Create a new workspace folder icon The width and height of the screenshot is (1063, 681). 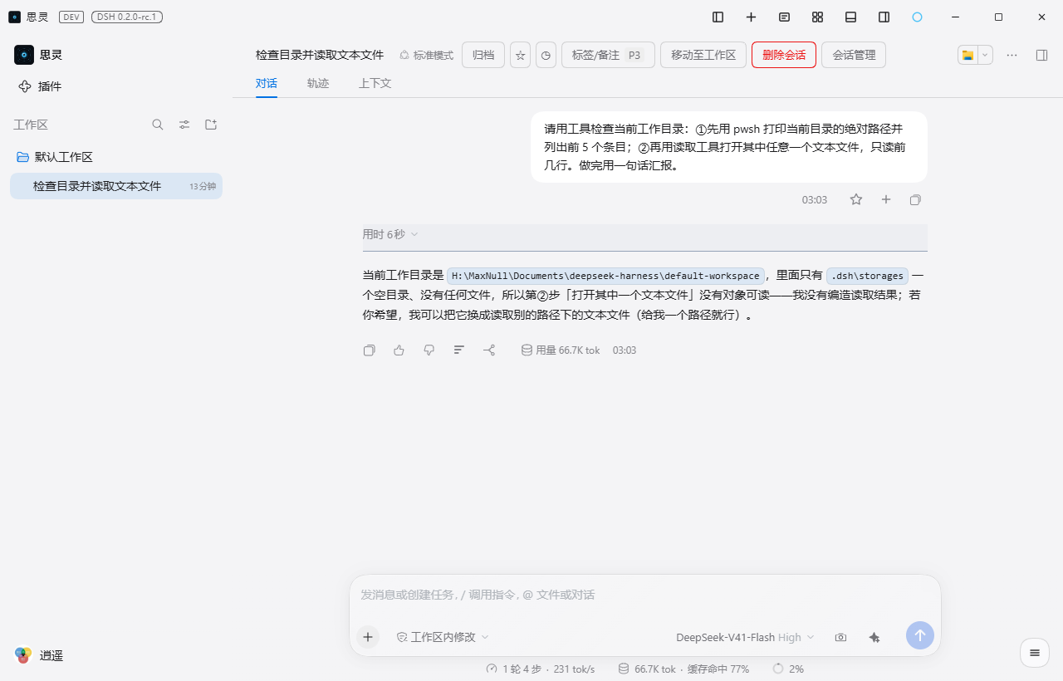211,125
